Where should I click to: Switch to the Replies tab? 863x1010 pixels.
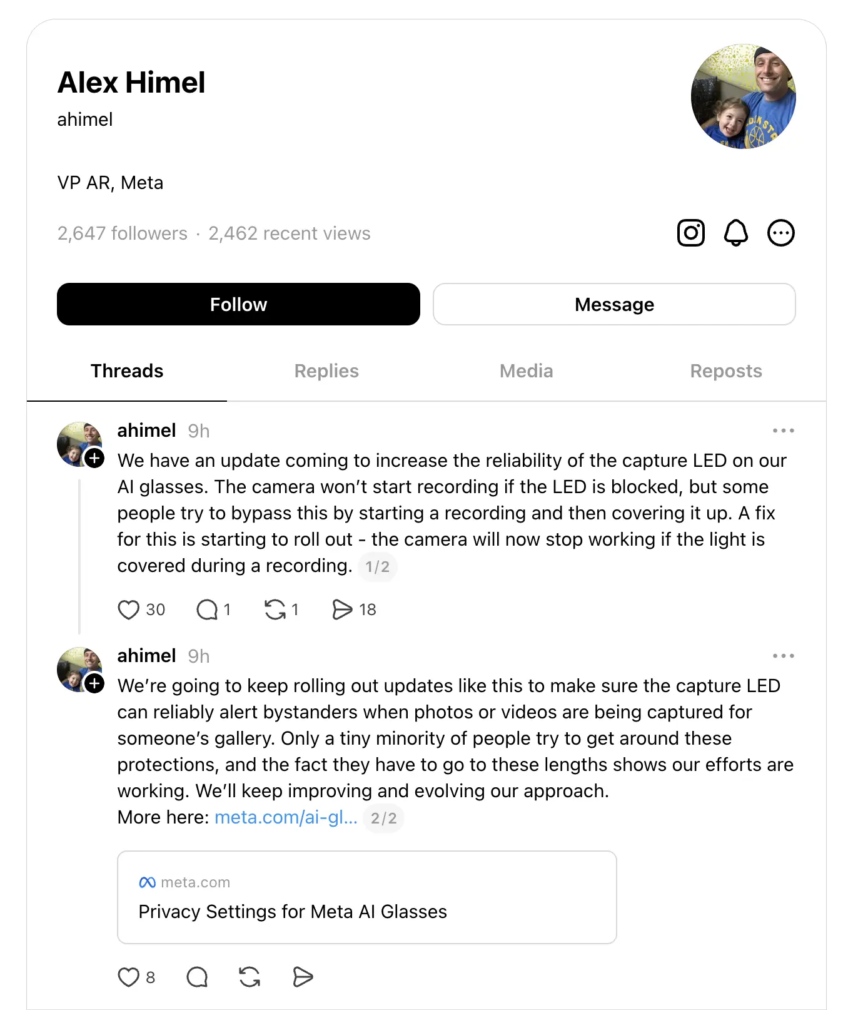point(326,371)
